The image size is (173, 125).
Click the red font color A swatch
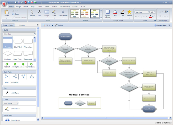(150, 17)
